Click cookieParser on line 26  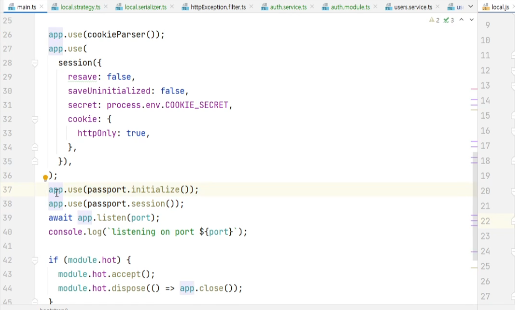click(116, 34)
